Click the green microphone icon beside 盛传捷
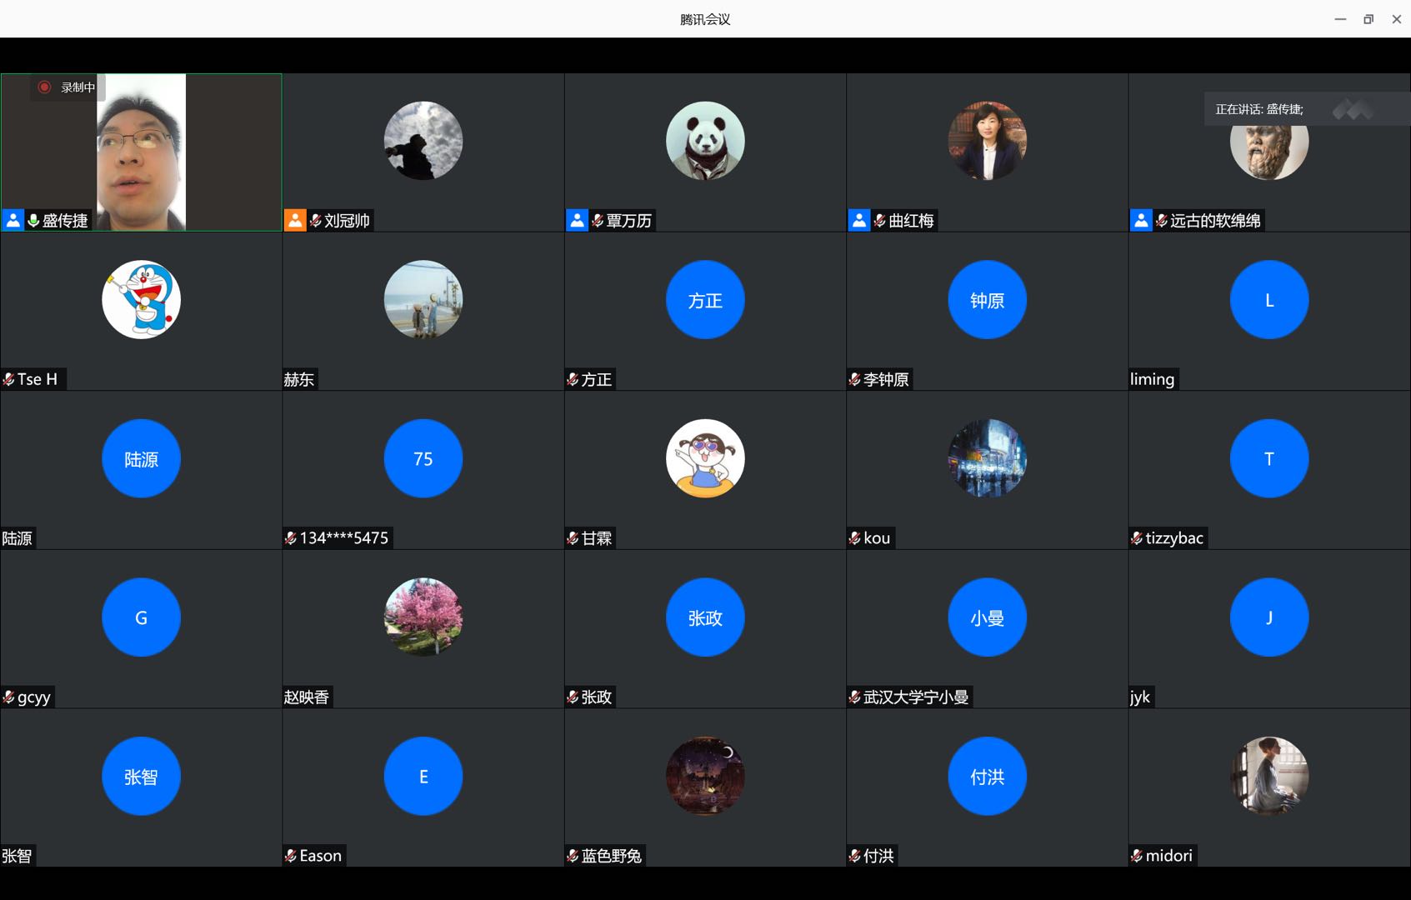1411x900 pixels. coord(33,221)
